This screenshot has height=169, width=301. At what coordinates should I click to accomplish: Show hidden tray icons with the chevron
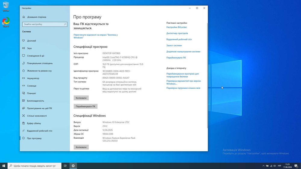(263, 166)
